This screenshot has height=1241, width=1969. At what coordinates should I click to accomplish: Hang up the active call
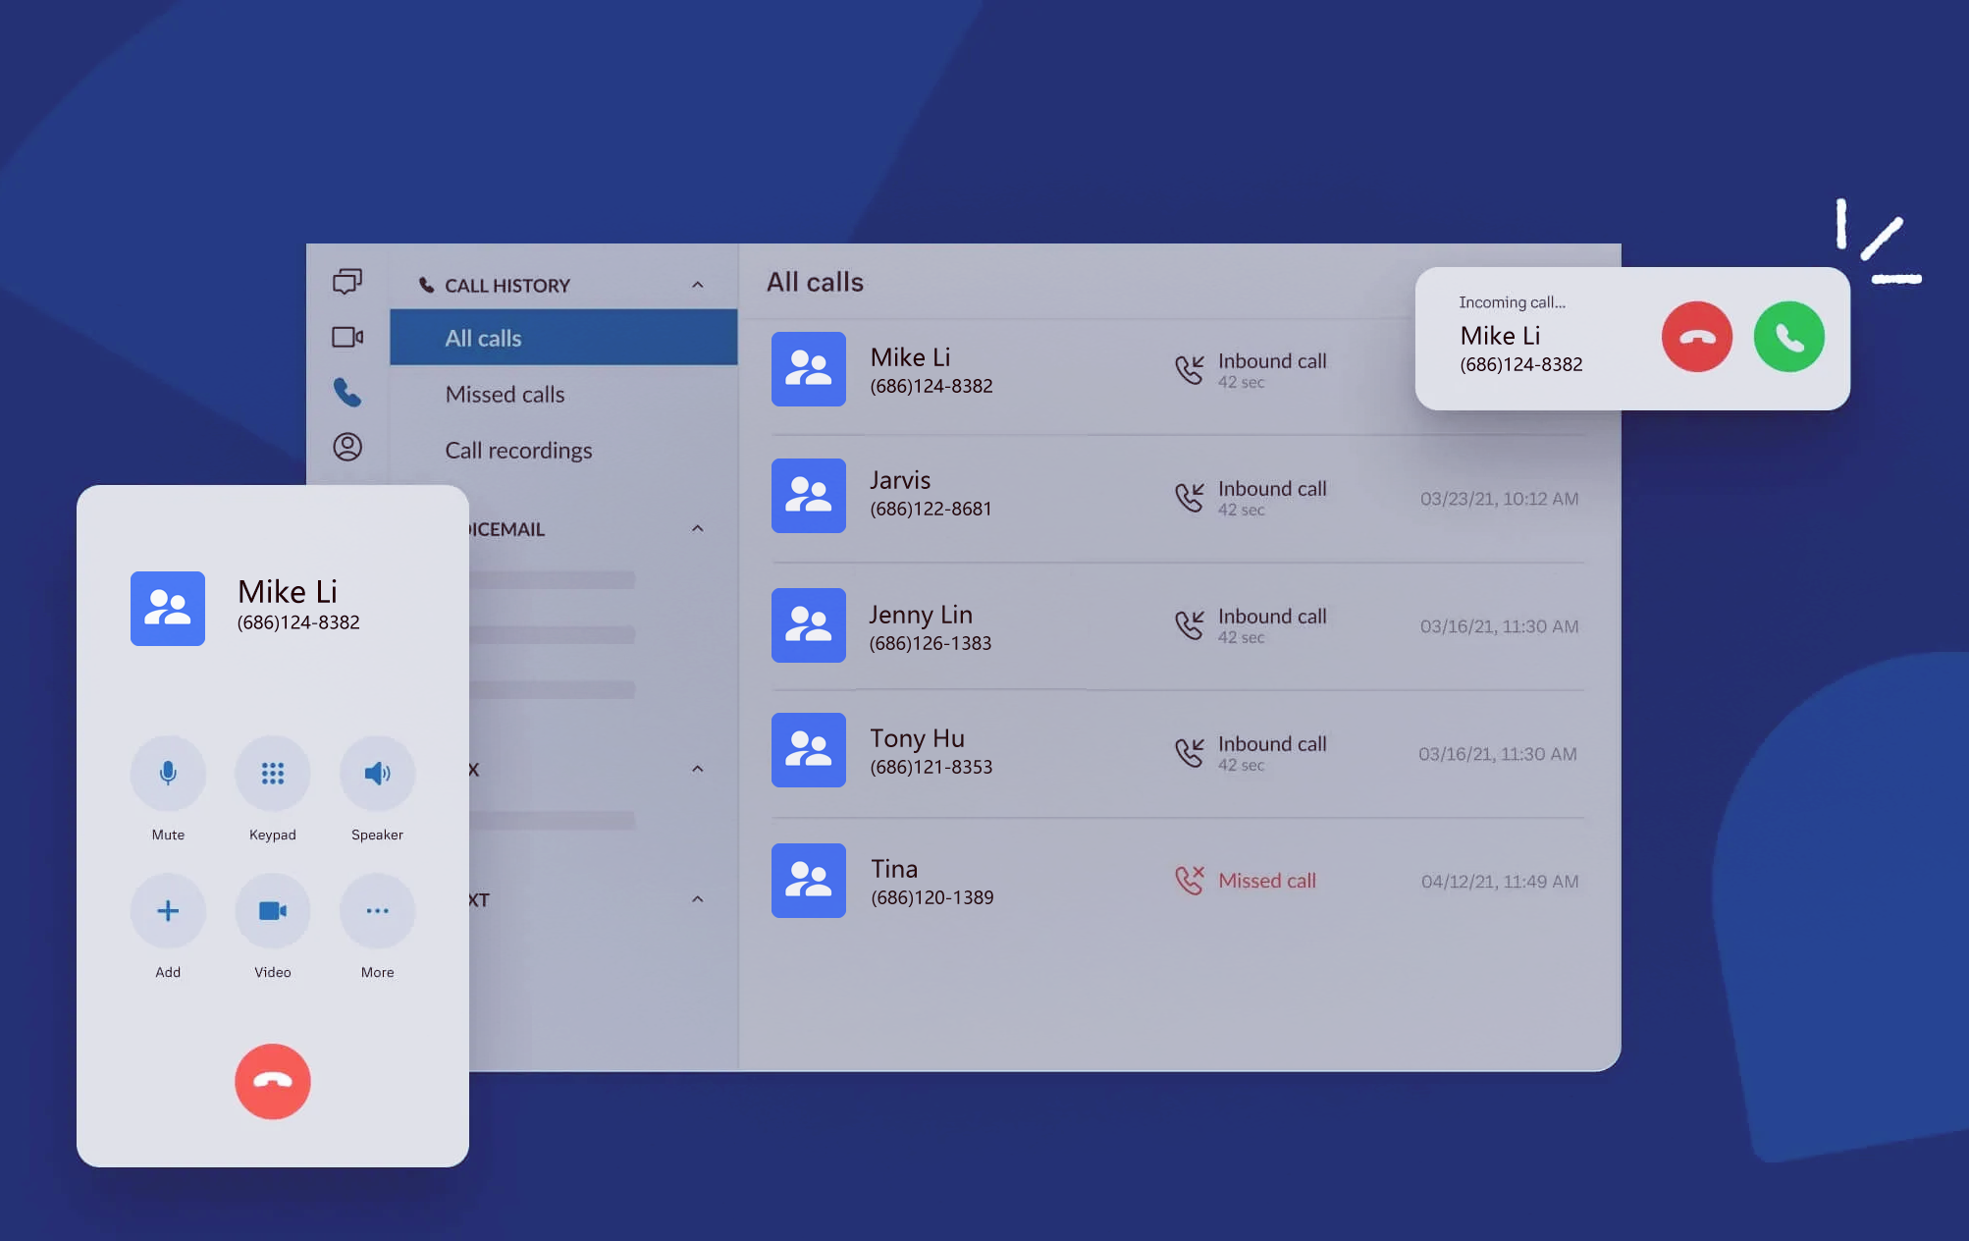point(273,1081)
